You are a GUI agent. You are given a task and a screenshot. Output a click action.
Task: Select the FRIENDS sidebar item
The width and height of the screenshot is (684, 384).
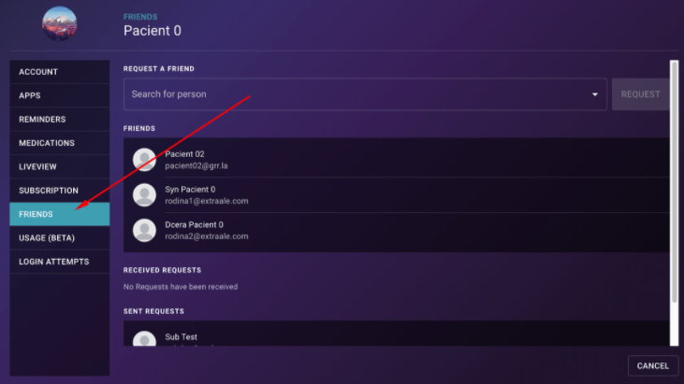pyautogui.click(x=60, y=214)
